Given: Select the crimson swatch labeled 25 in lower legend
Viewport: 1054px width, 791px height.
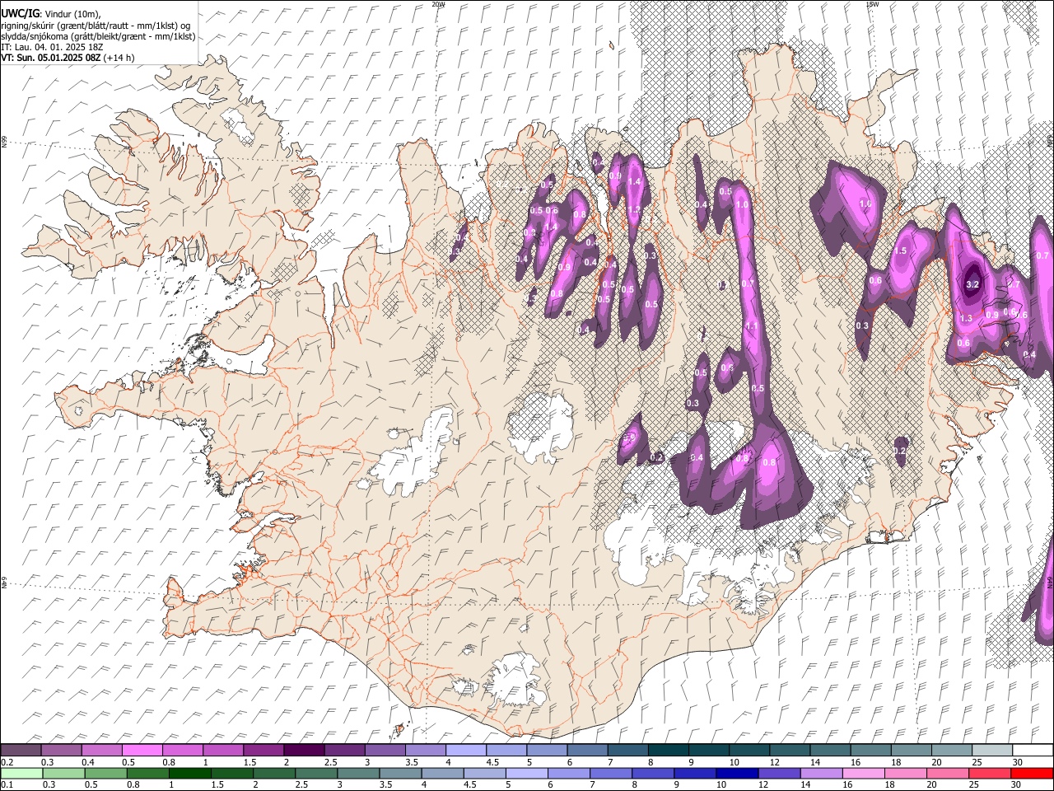Looking at the screenshot, I should click(989, 773).
